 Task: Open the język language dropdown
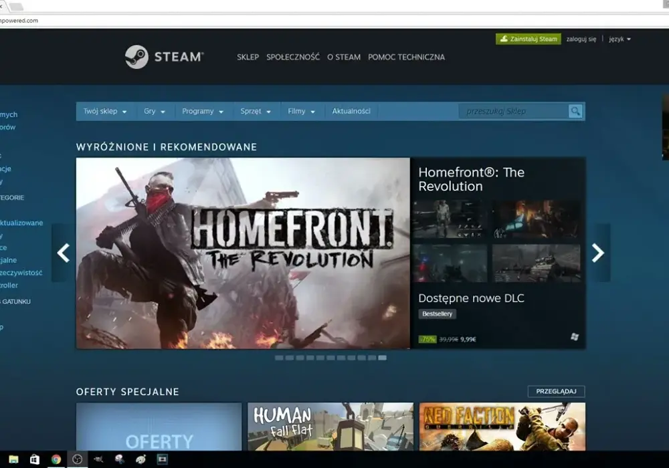[619, 39]
